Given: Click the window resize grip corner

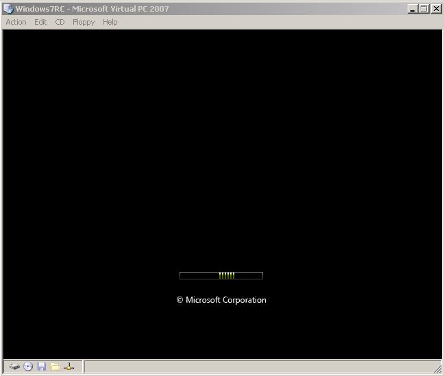Looking at the screenshot, I should pos(438,368).
